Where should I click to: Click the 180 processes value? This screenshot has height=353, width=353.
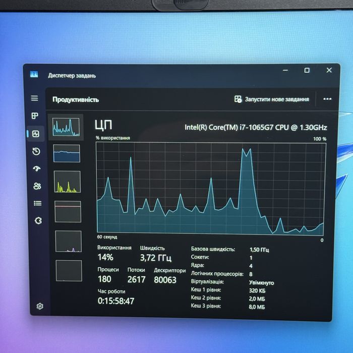tap(104, 279)
